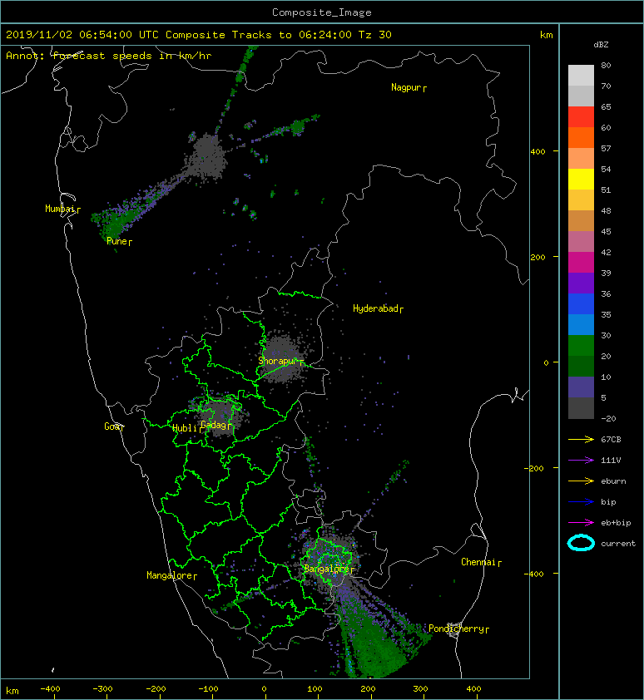Viewport: 644px width, 700px height.
Task: Click the 'Mangalore' city label
Action: click(x=171, y=575)
